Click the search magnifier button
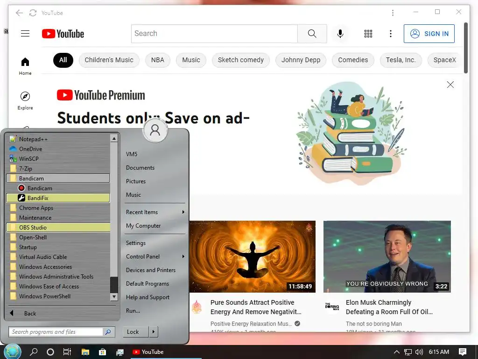The width and height of the screenshot is (478, 359). coord(312,34)
